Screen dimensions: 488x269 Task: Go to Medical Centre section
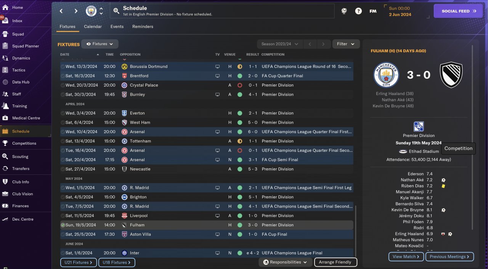click(26, 118)
